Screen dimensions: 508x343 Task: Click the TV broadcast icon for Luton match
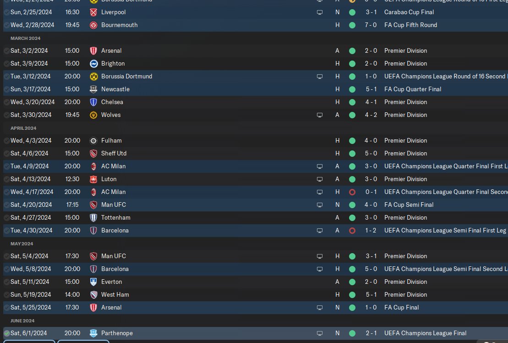point(320,179)
